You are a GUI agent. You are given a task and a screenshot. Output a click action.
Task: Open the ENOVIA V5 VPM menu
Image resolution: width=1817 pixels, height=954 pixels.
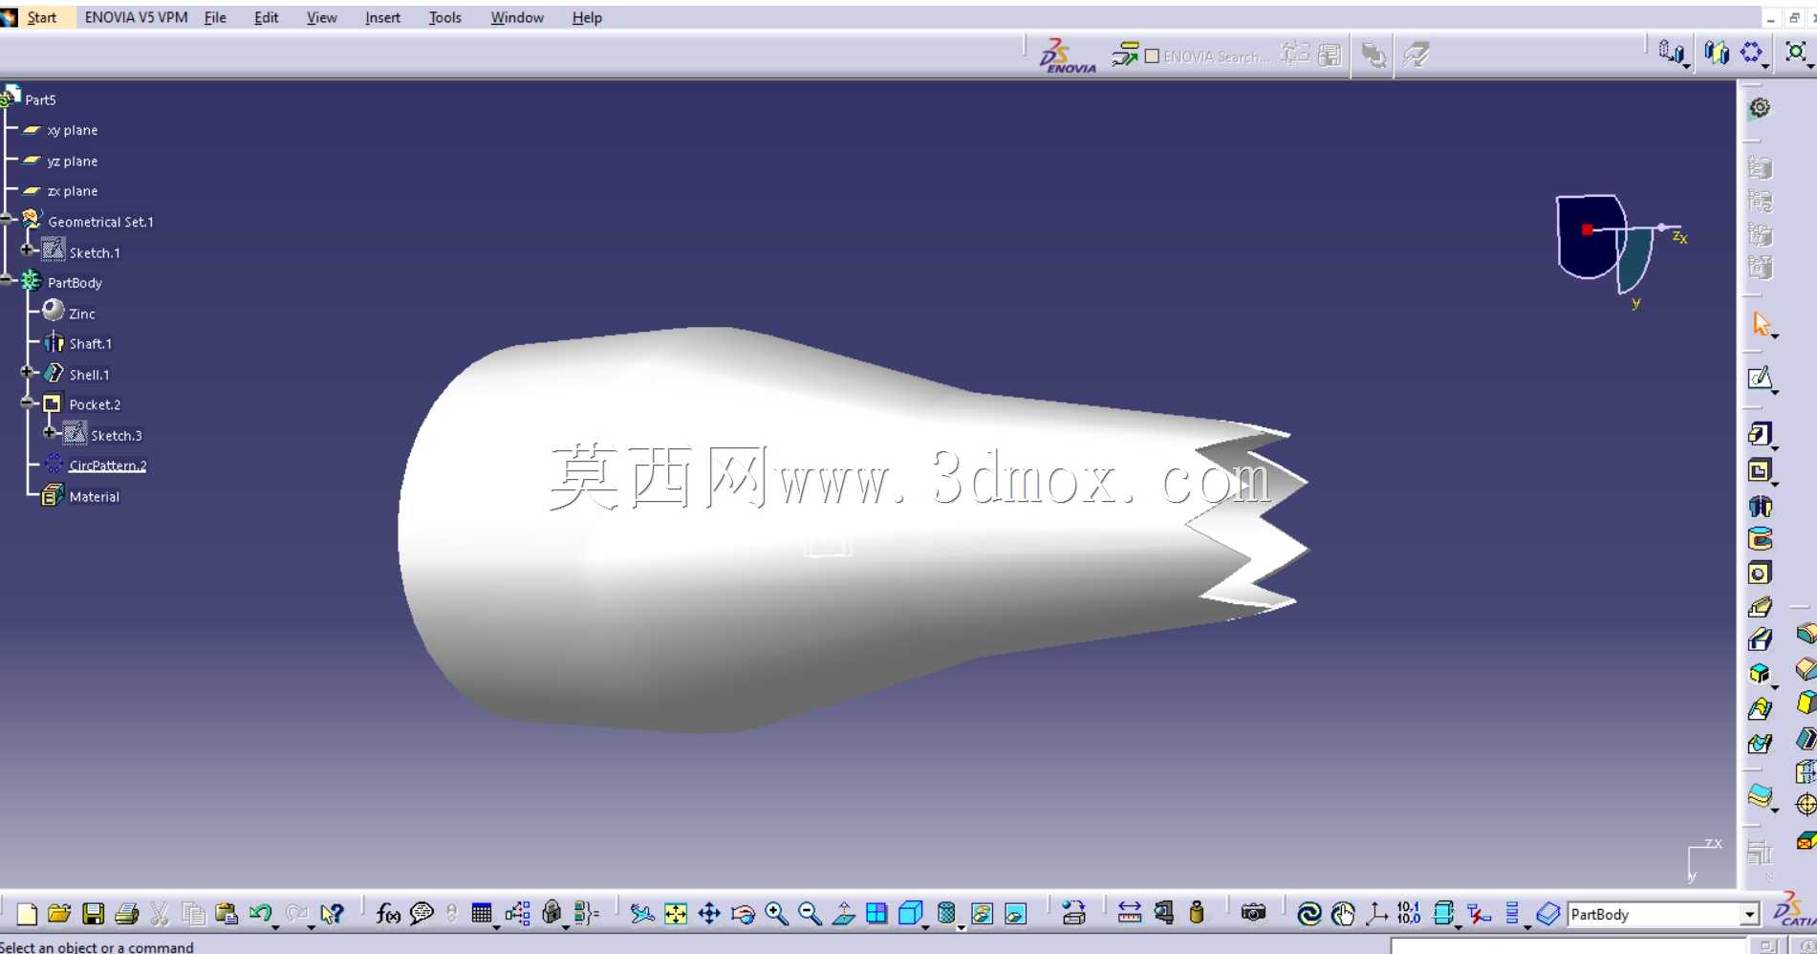click(x=136, y=17)
